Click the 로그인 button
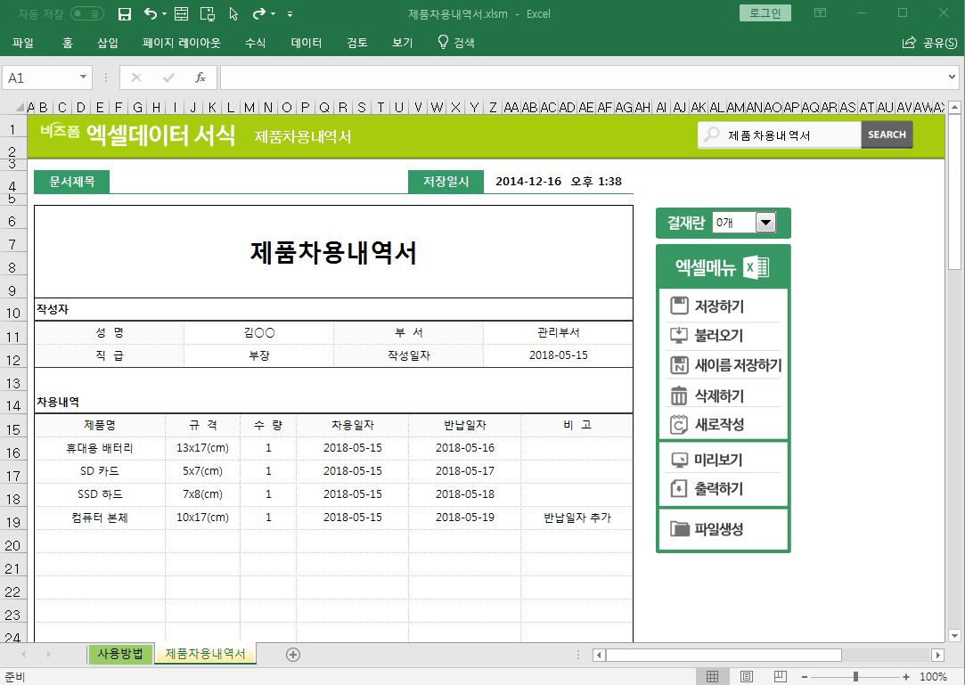 [765, 13]
